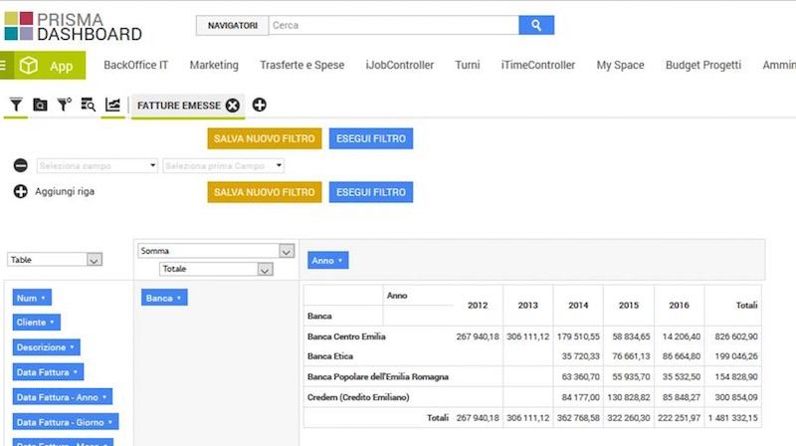This screenshot has width=796, height=446.
Task: Click the 2012 column header
Action: click(x=478, y=306)
